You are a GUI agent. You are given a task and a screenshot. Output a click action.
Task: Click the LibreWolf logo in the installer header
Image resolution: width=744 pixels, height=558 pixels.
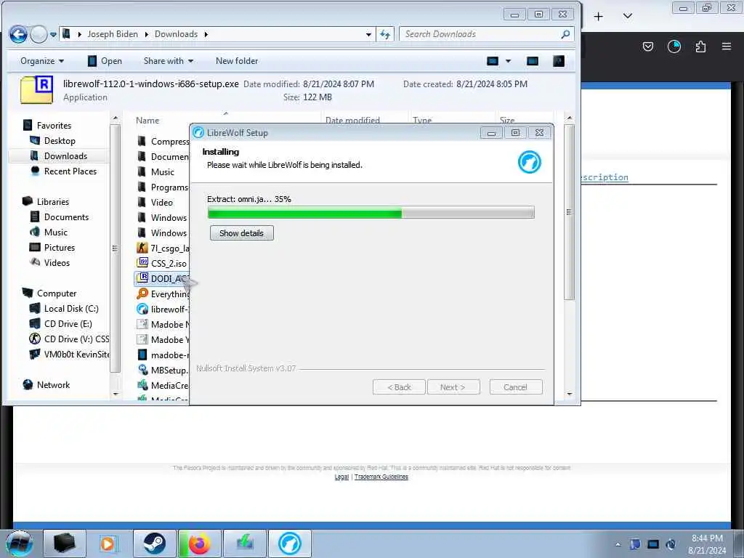point(529,162)
